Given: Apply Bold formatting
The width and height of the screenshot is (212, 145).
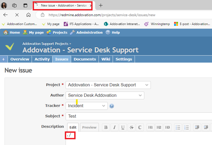Looking at the screenshot, I should tap(106, 127).
